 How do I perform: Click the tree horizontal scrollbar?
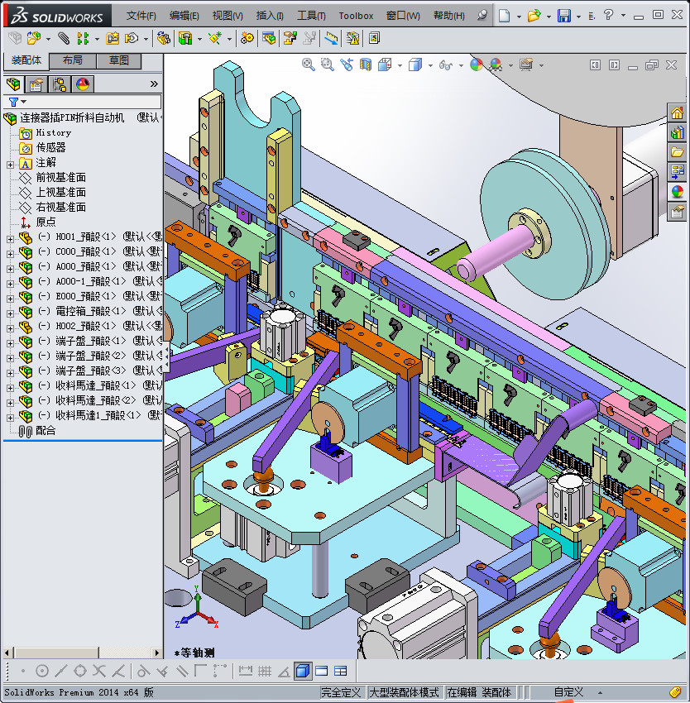pos(82,653)
